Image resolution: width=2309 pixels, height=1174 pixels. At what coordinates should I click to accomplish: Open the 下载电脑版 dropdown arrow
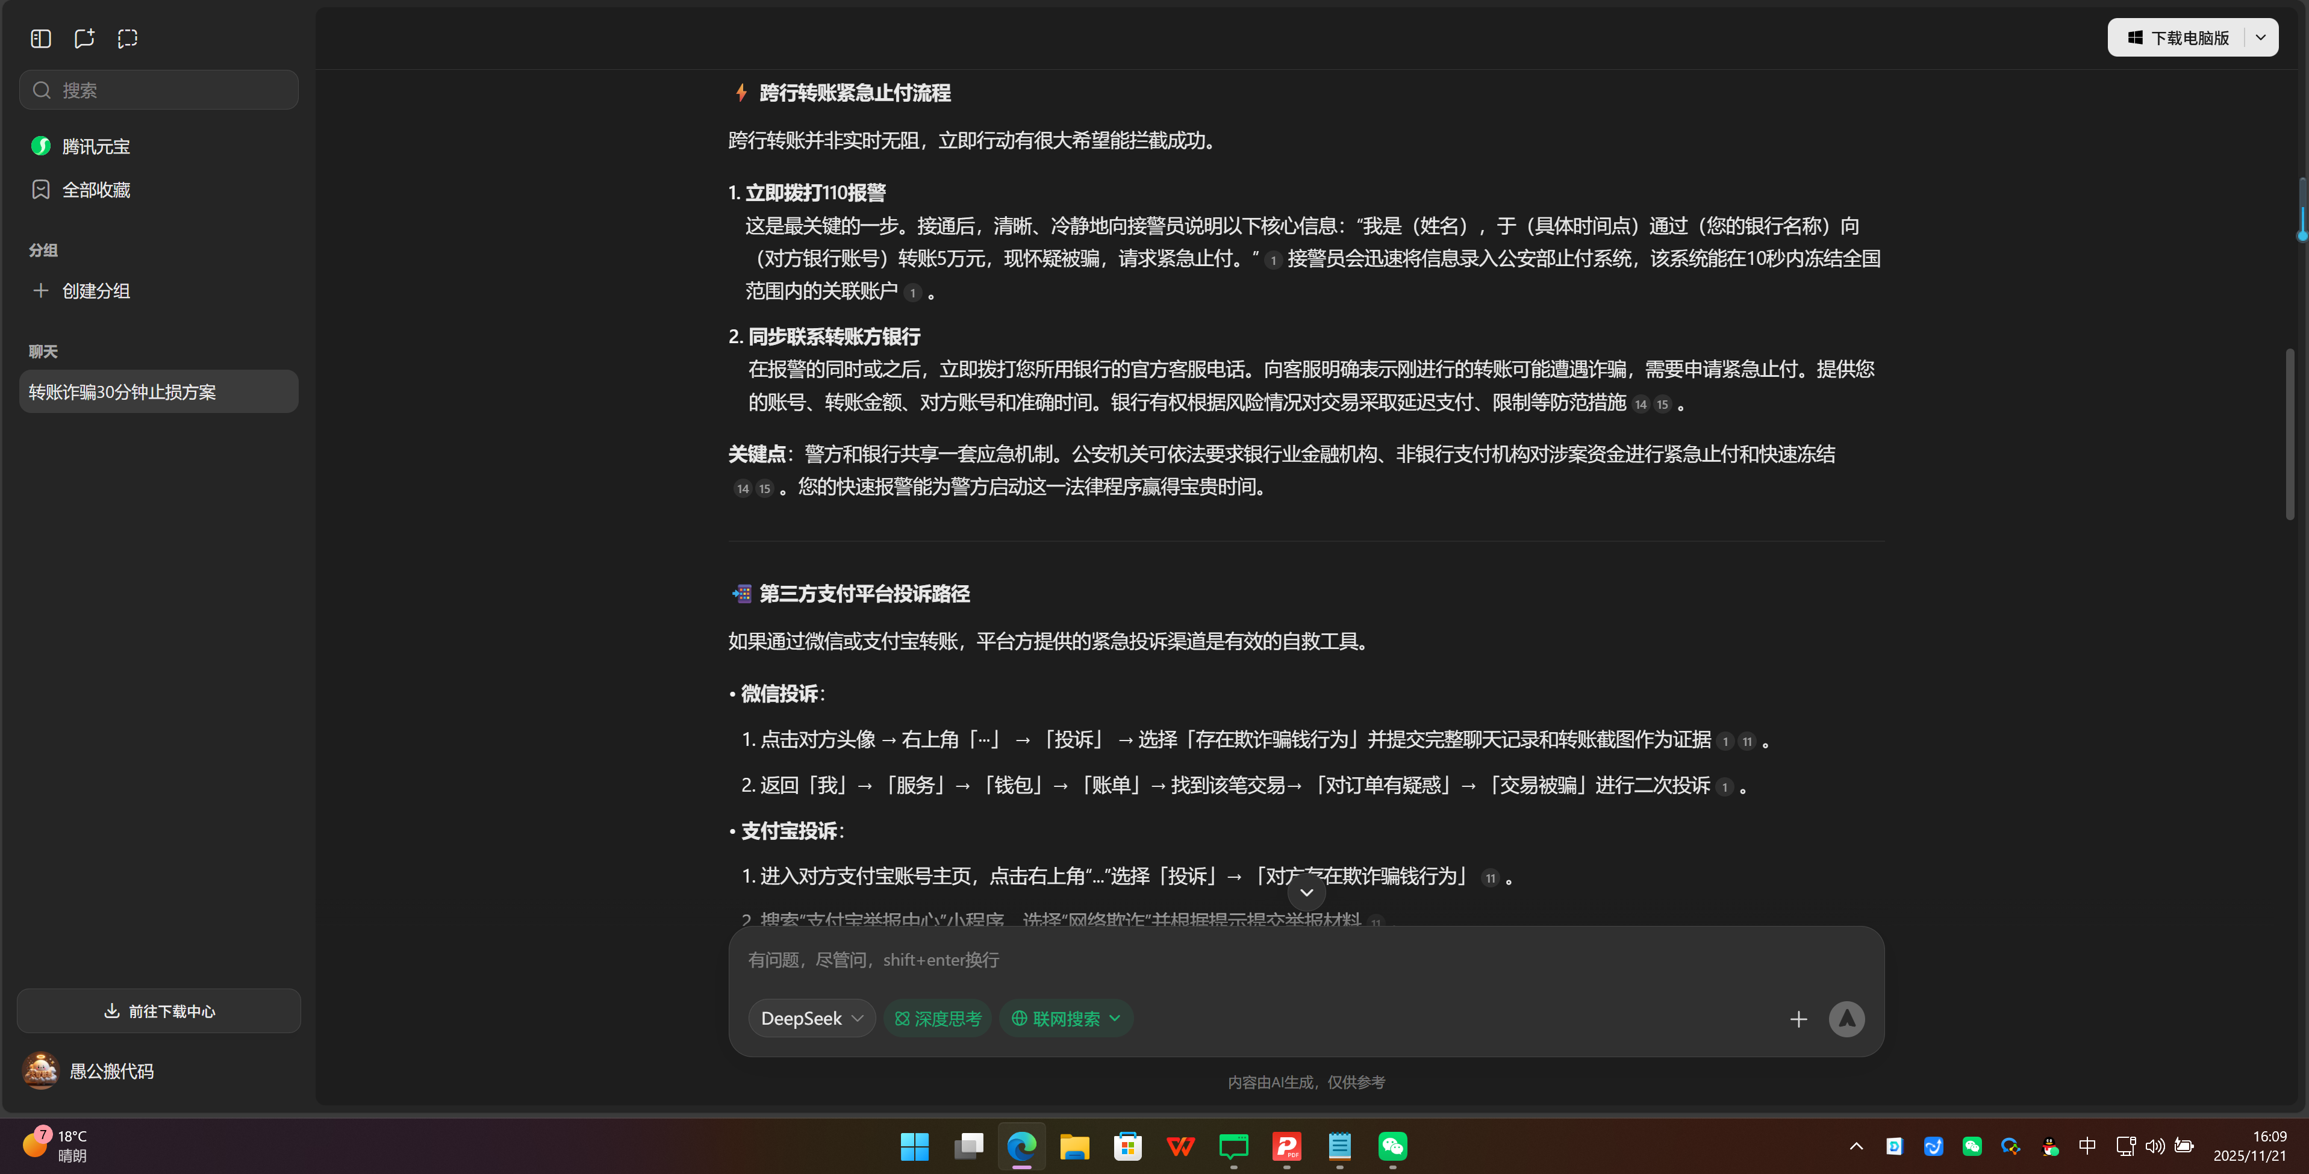point(2261,37)
